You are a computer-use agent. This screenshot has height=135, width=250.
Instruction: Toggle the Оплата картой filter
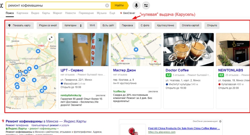tap(191, 25)
